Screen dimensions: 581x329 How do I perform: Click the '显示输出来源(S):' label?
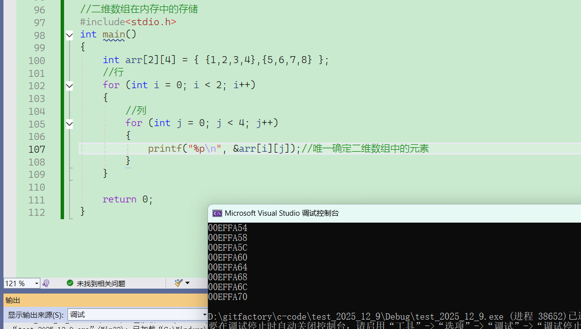click(35, 315)
